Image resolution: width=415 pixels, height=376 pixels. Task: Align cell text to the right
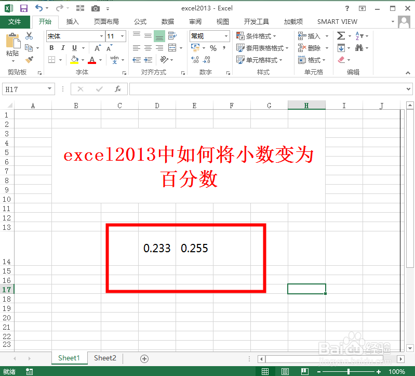(x=159, y=48)
